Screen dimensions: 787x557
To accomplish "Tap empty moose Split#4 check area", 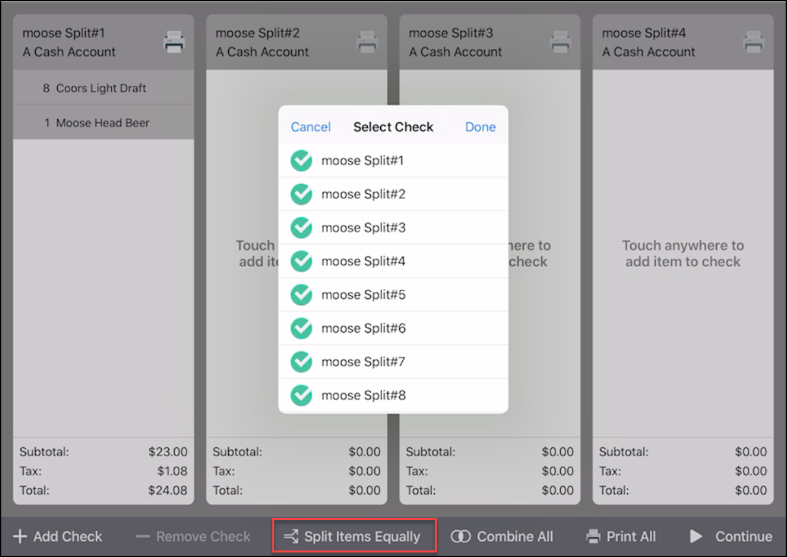I will point(682,253).
